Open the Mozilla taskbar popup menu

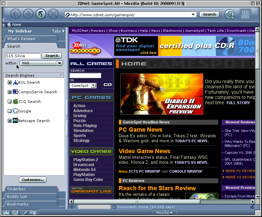(x=164, y=212)
